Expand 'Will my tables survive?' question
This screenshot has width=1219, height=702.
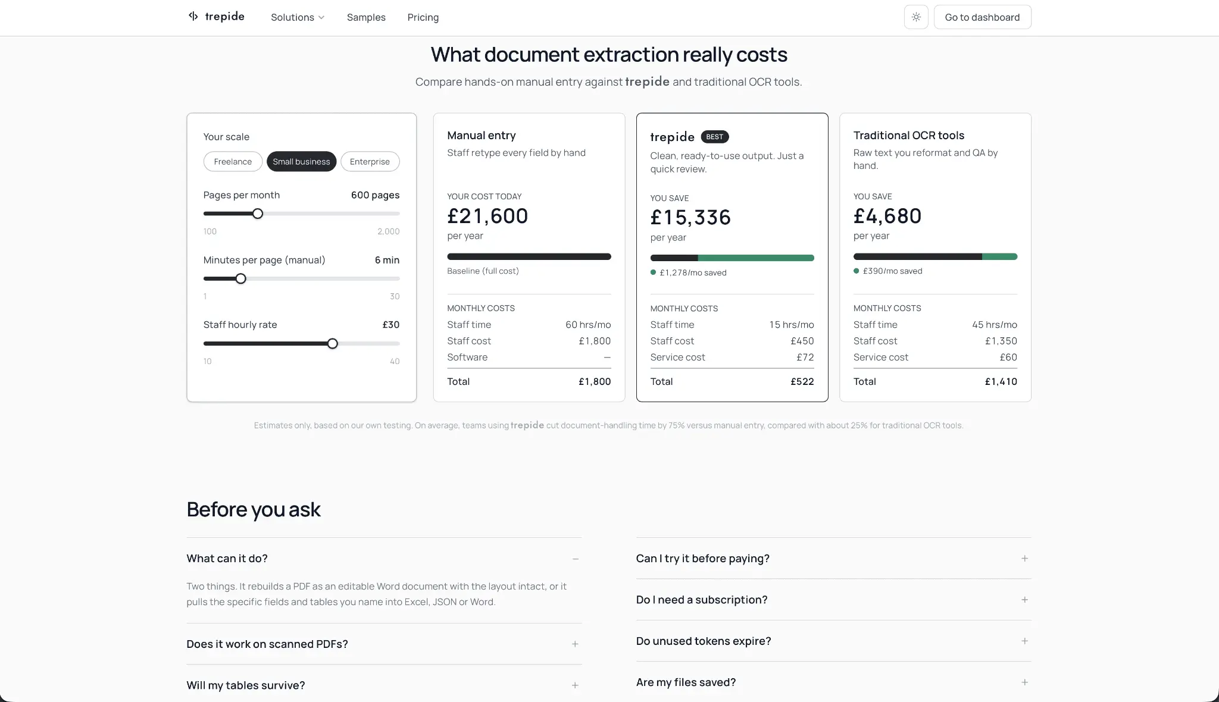(x=384, y=685)
